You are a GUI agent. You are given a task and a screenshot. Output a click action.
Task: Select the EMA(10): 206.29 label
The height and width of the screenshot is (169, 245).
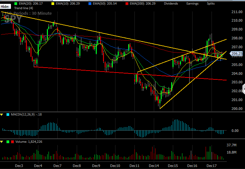click(x=68, y=3)
